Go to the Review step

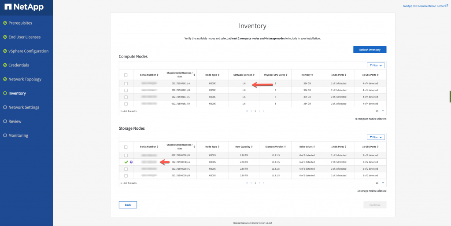tap(15, 121)
